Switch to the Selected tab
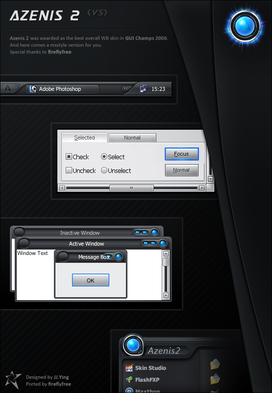The width and height of the screenshot is (272, 393). coord(84,138)
